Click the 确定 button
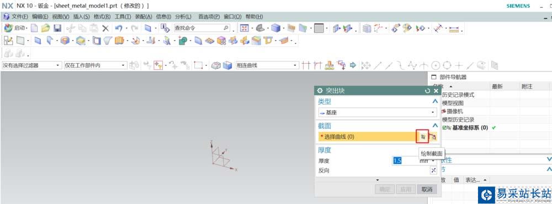 tap(385, 190)
